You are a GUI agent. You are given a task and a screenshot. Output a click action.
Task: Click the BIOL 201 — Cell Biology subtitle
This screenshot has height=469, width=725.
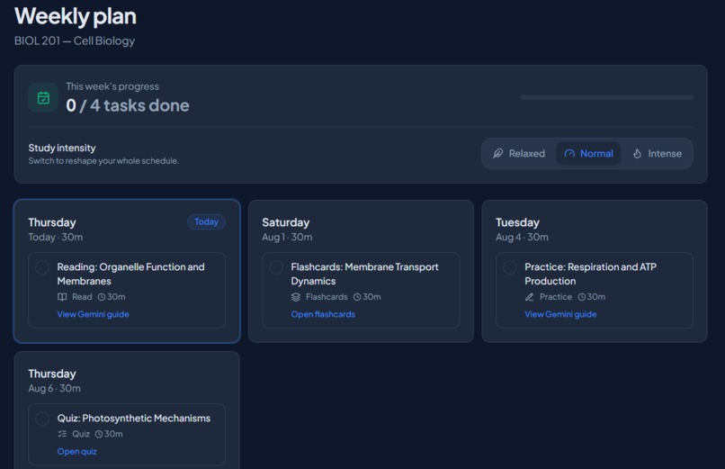point(75,41)
